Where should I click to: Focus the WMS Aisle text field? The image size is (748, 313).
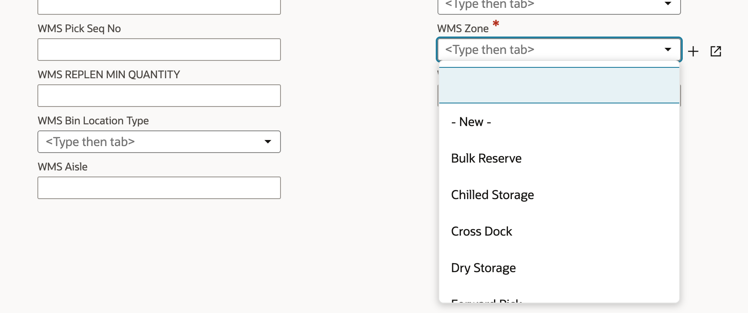click(159, 188)
